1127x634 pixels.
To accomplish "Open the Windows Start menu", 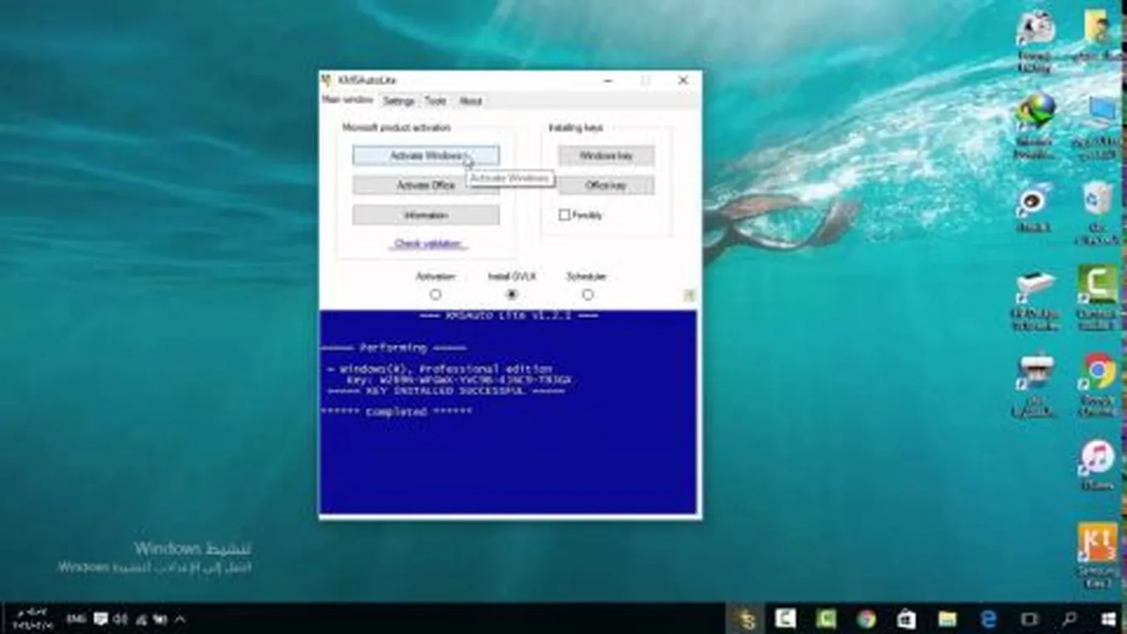I will coord(1109,618).
